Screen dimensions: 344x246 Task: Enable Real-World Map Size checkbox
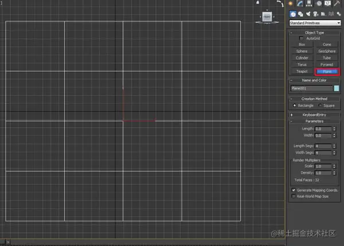click(294, 196)
